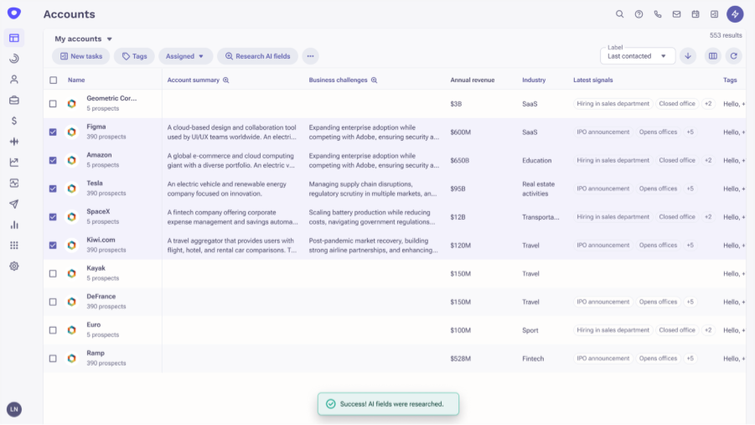Click research icon beside Account summary header
Image resolution: width=755 pixels, height=425 pixels.
(x=225, y=80)
